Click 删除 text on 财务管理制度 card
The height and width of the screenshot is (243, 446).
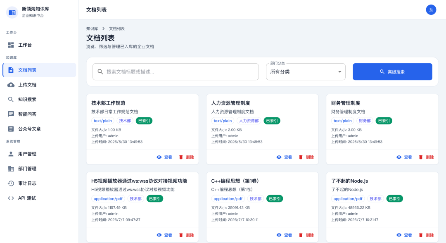[430, 157]
